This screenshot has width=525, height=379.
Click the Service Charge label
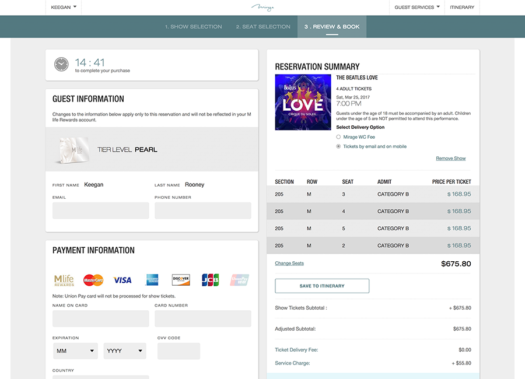click(x=292, y=363)
